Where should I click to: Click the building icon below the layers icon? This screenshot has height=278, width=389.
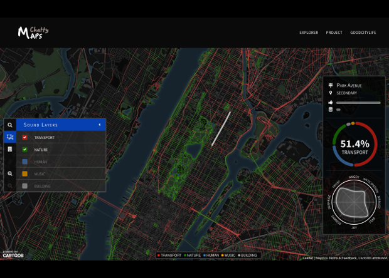10,149
